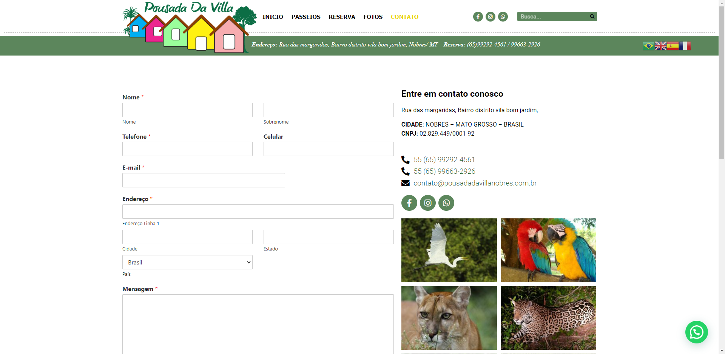
Task: Click the Estado input field
Action: click(329, 237)
